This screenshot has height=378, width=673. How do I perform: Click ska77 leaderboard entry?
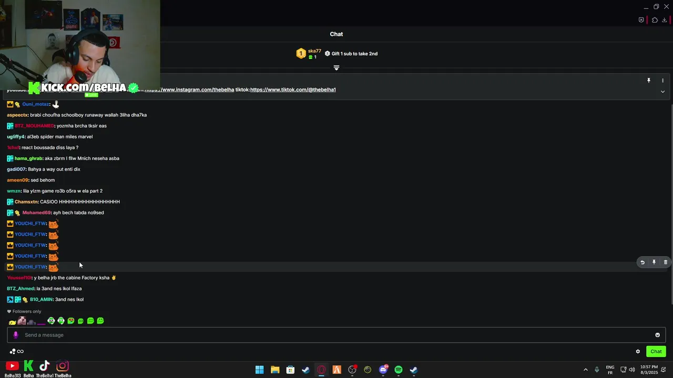tap(309, 54)
